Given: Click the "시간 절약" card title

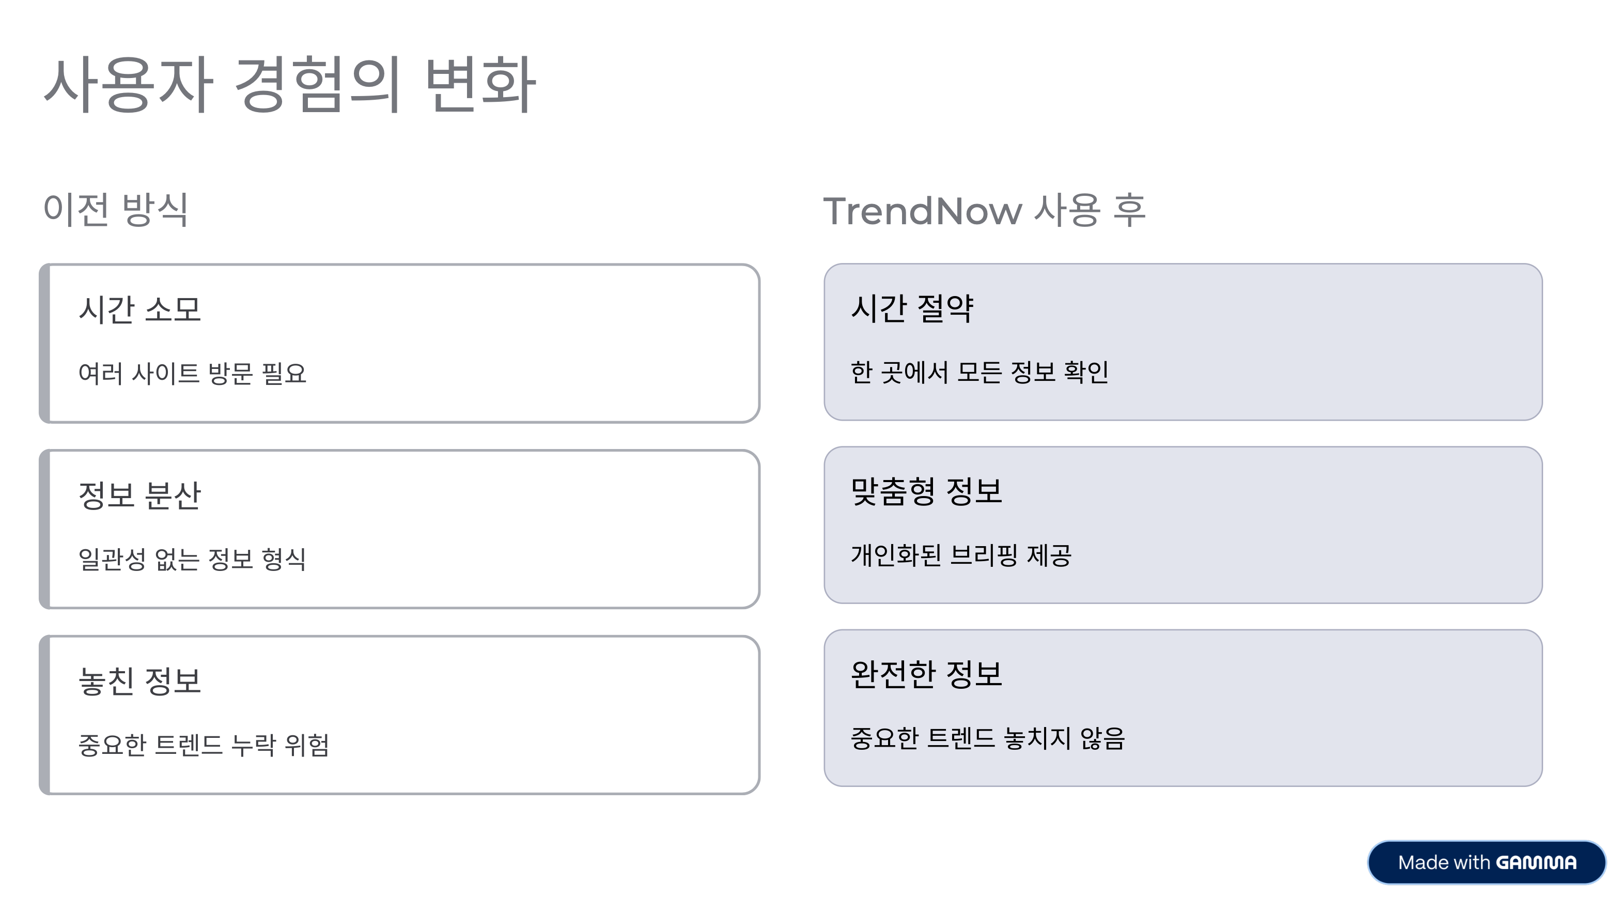Looking at the screenshot, I should click(911, 308).
